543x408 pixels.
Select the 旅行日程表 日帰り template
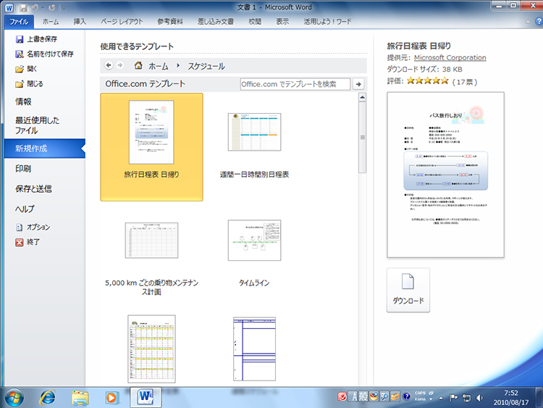tap(152, 147)
